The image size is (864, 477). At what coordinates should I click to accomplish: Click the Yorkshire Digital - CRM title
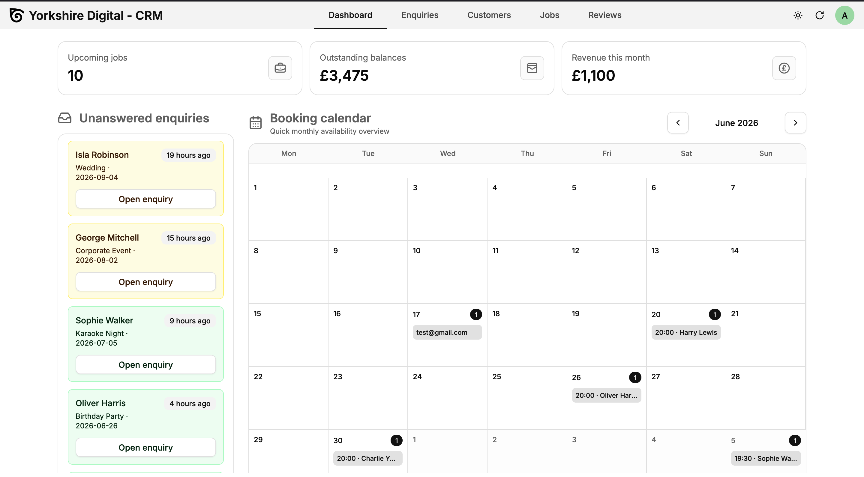click(96, 15)
